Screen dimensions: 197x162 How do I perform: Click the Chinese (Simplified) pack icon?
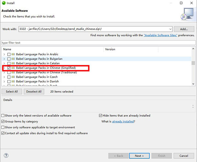point(13,68)
